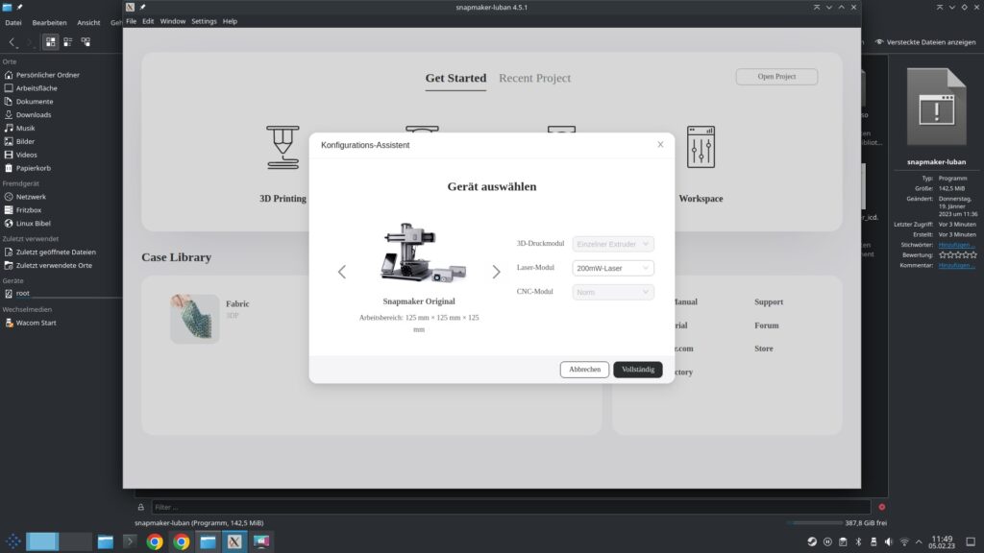Screen dimensions: 984x553
Task: Toggle the filter lock icon
Action: [140, 507]
